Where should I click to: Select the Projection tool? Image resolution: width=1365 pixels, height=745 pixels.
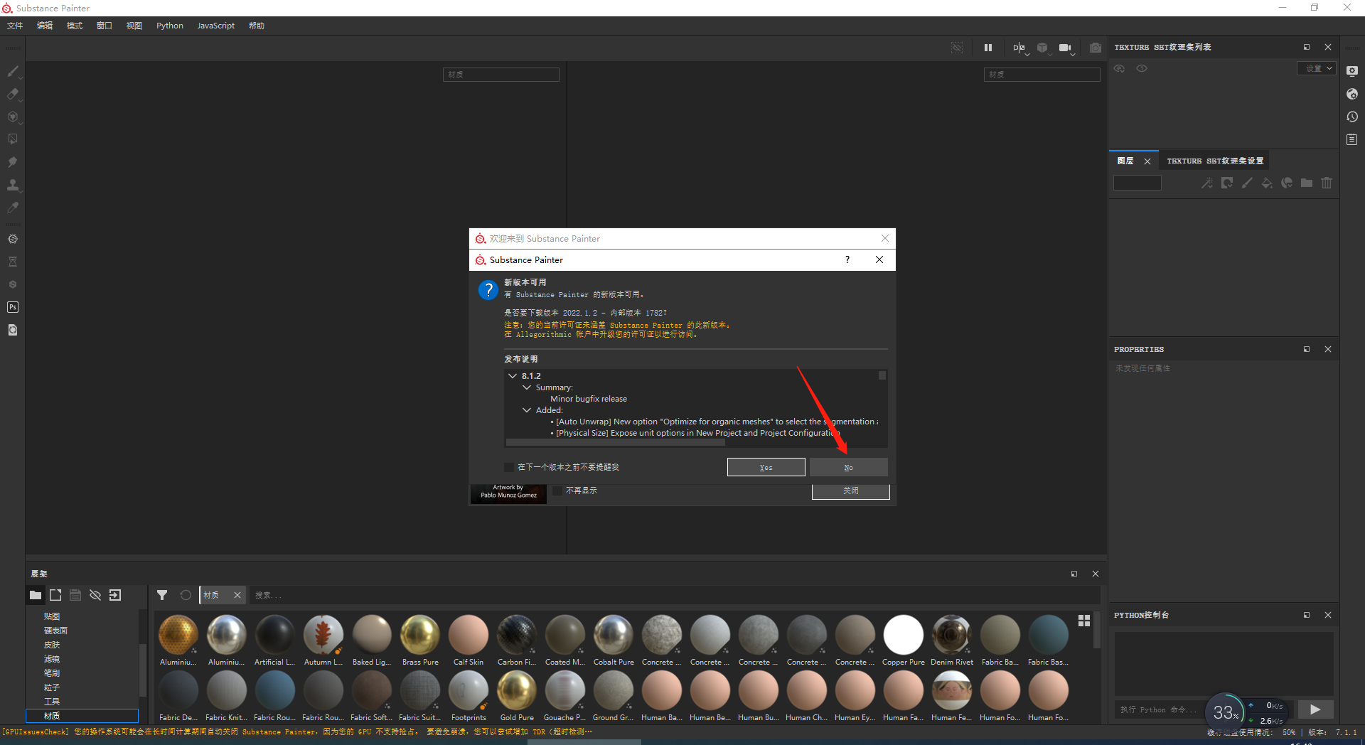click(x=13, y=116)
